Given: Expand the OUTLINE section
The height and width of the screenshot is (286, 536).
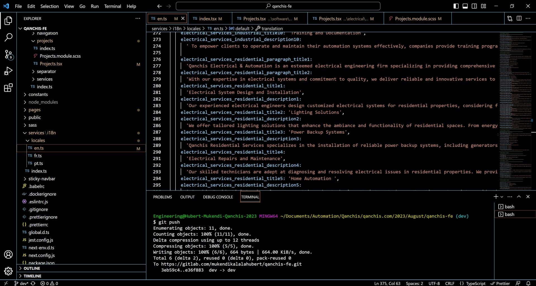Looking at the screenshot, I should pyautogui.click(x=82, y=268).
